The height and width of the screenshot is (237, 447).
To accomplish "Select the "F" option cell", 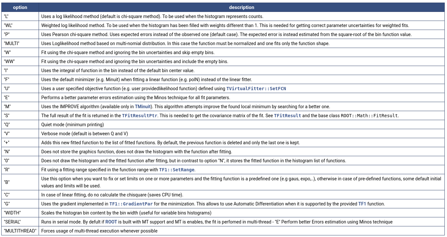I will (20, 80).
